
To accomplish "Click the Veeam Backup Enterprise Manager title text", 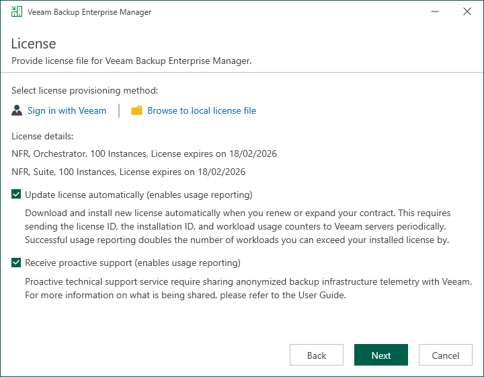I will coord(89,12).
